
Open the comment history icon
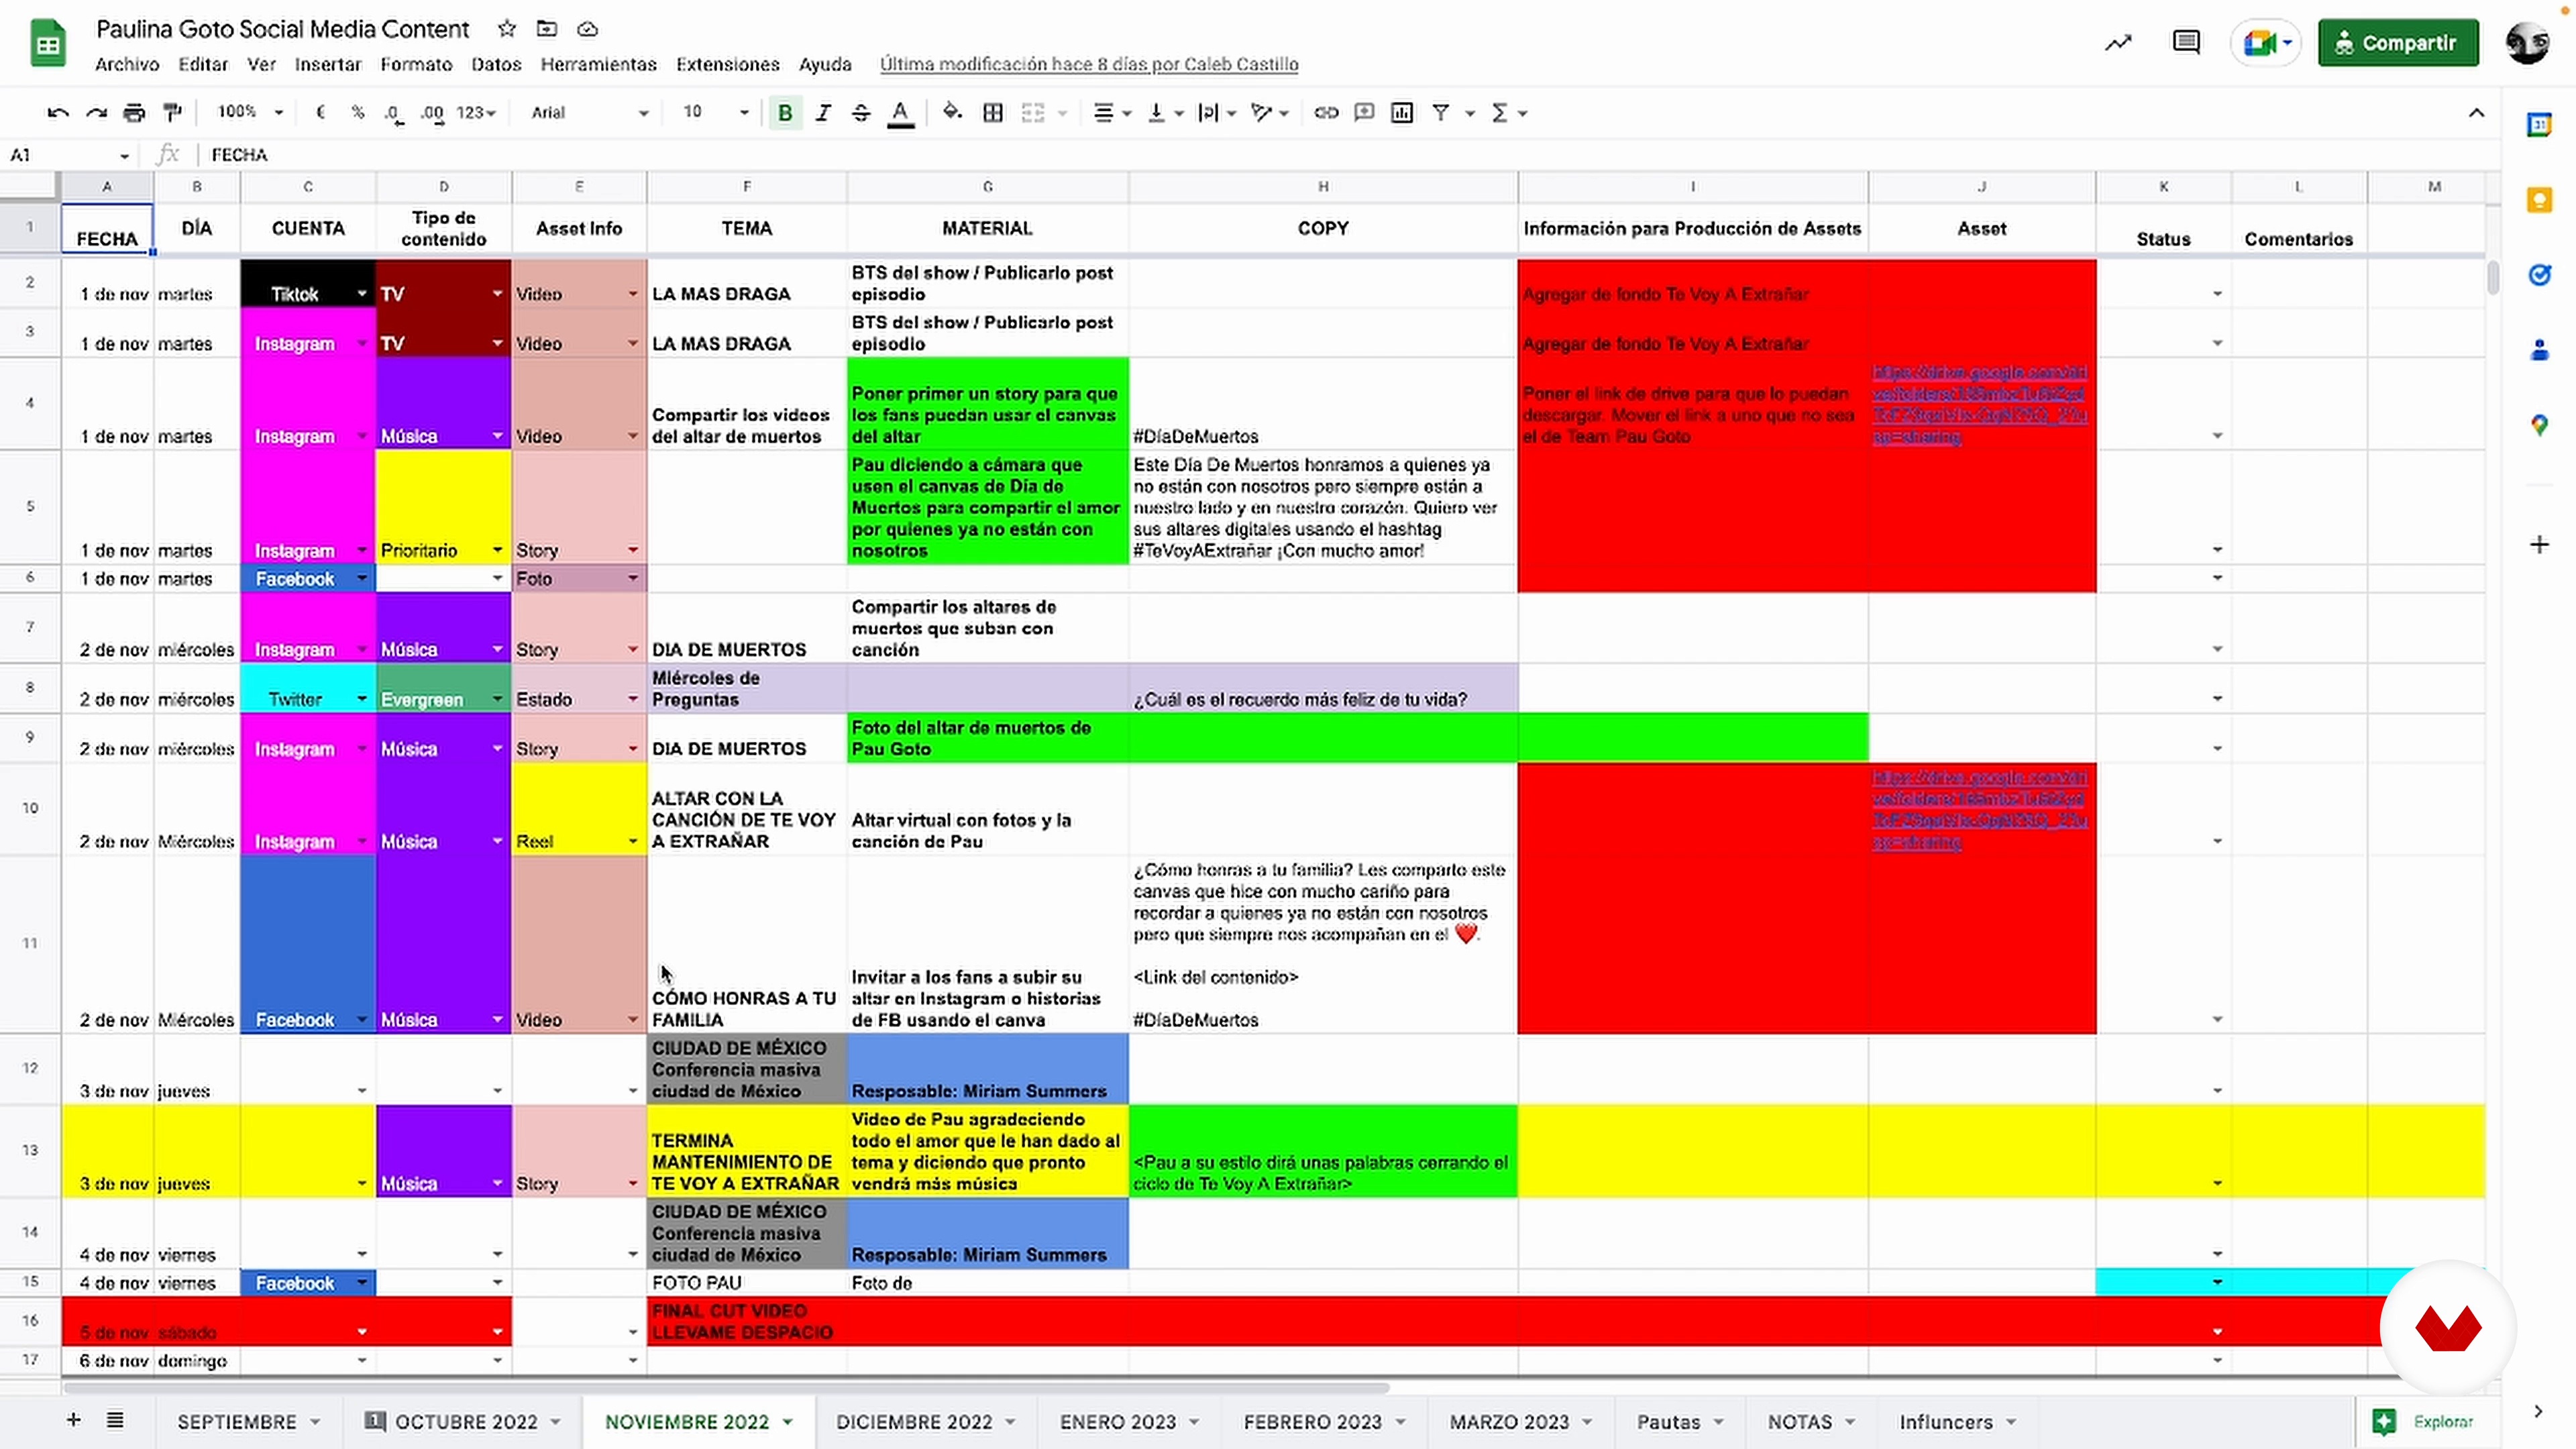coord(2186,43)
